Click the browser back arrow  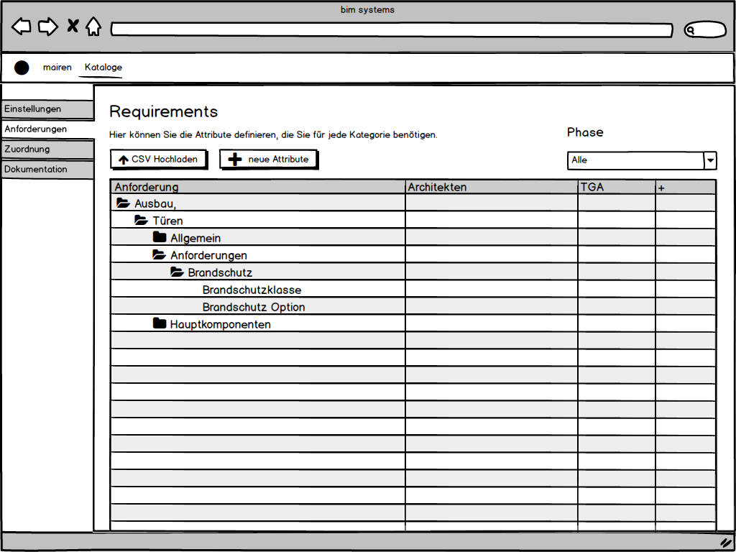point(22,27)
